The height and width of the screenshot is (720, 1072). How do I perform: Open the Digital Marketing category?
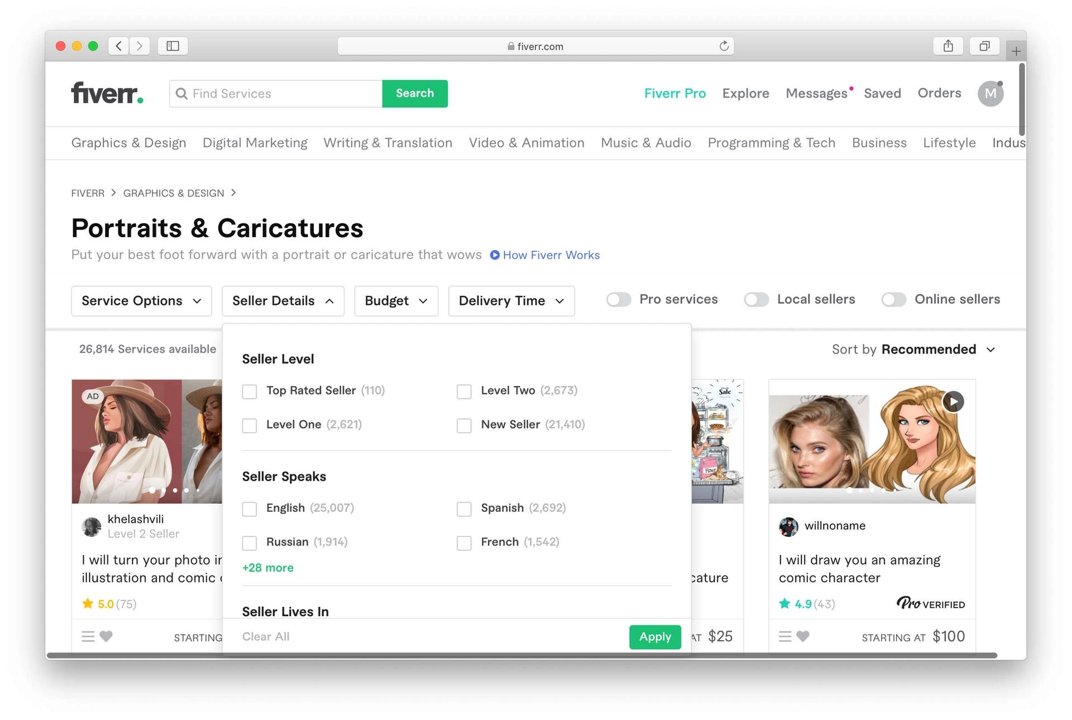tap(255, 143)
